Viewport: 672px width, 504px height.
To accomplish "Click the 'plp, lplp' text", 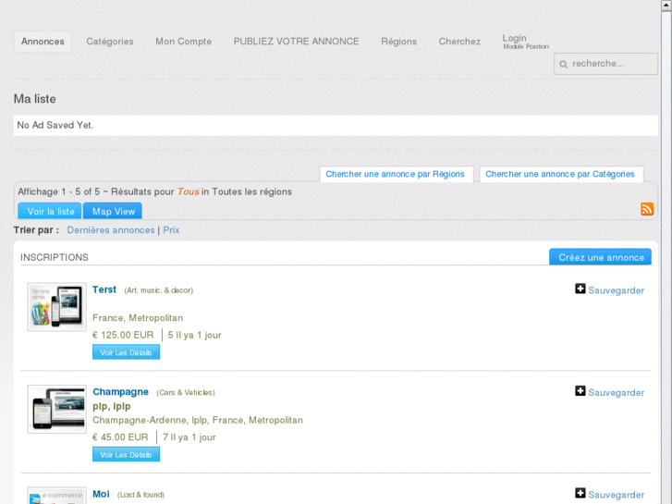I will point(112,406).
